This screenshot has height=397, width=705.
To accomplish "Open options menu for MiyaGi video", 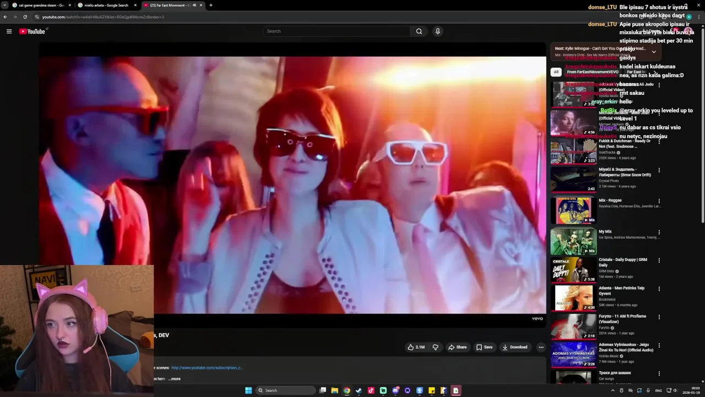I will coord(659,170).
